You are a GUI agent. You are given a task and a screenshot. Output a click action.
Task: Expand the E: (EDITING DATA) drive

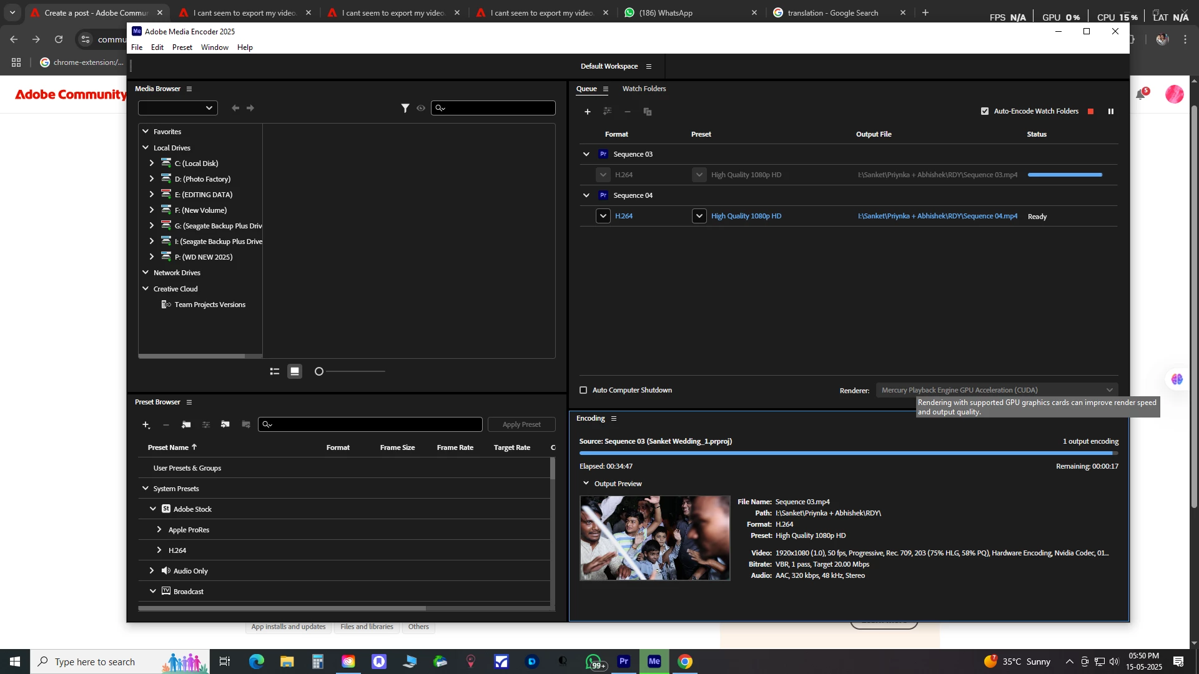click(x=152, y=195)
